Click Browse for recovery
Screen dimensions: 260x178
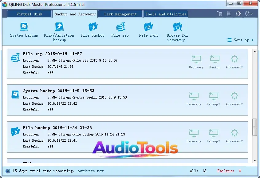pyautogui.click(x=177, y=32)
